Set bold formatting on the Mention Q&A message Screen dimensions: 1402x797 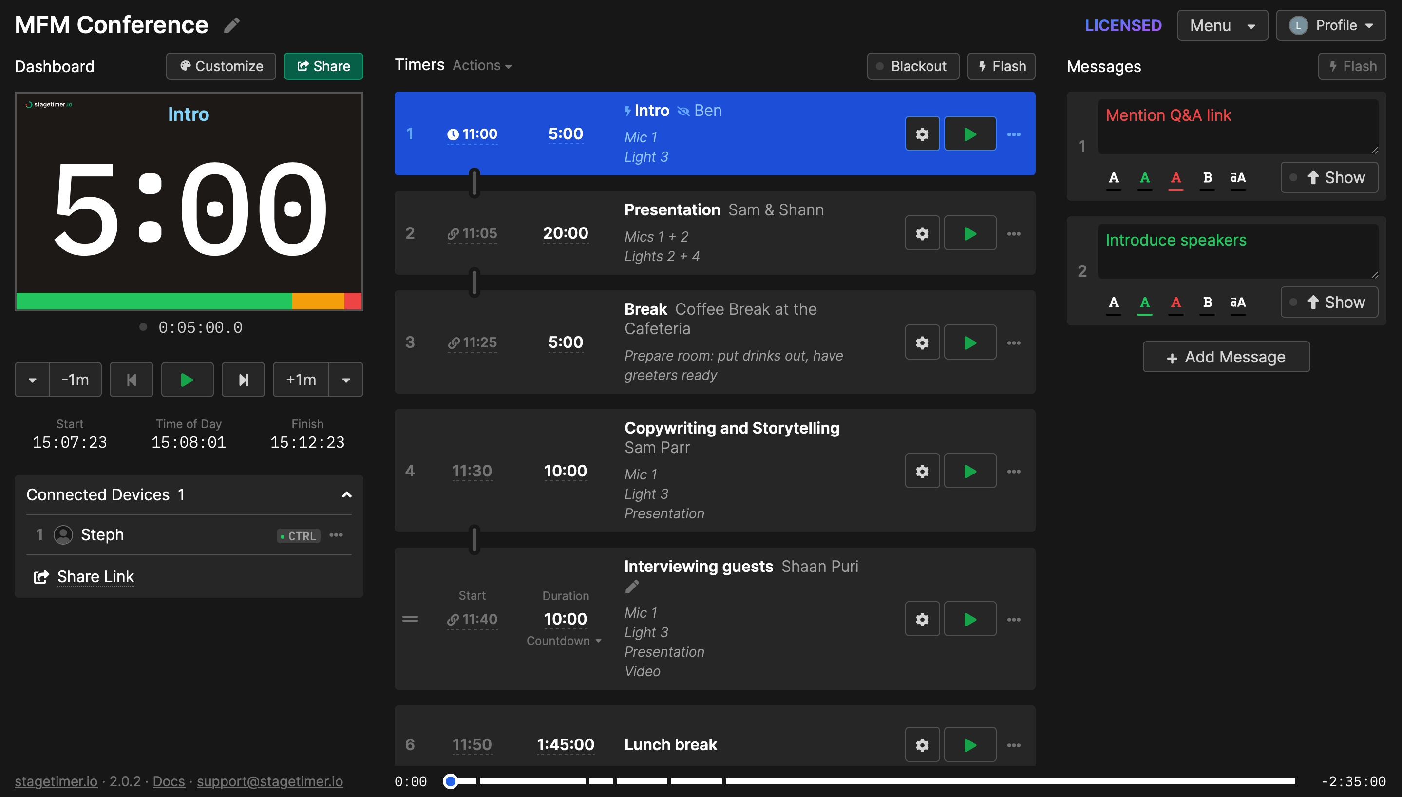pos(1207,178)
